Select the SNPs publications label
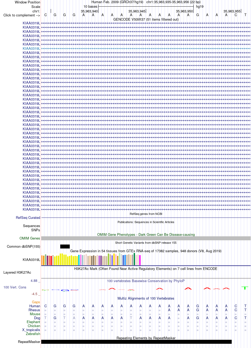 coord(36,230)
